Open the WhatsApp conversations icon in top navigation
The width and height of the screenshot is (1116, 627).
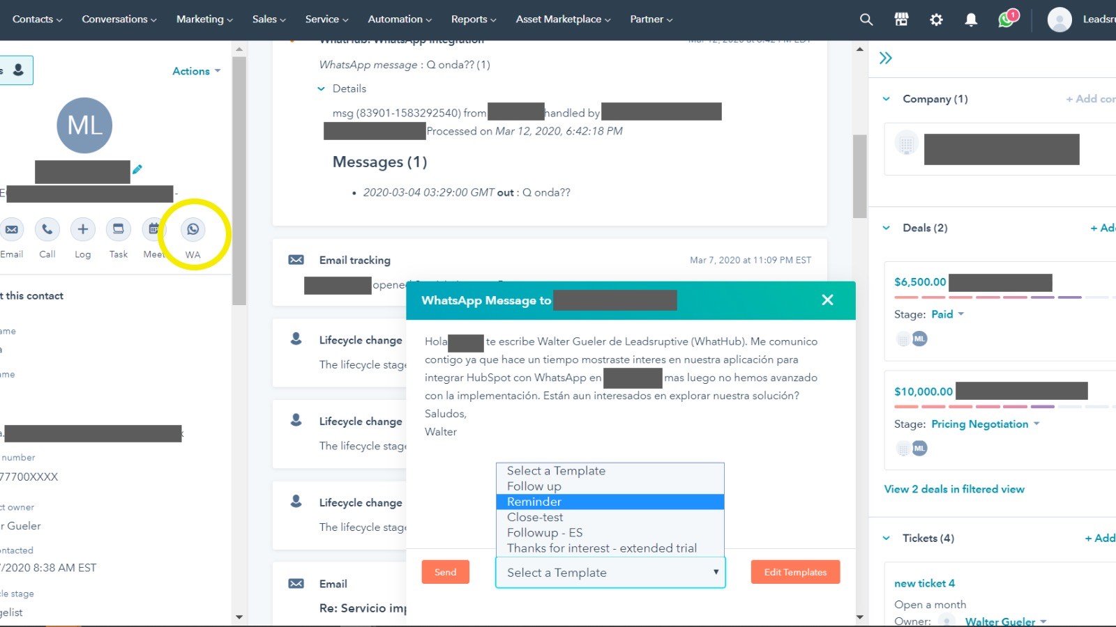[x=1006, y=19]
